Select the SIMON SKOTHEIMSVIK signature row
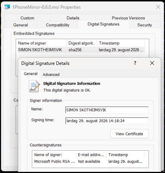 [81, 50]
